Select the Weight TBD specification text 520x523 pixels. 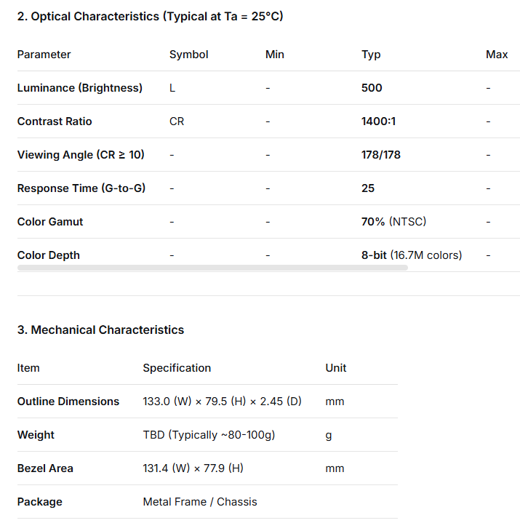[x=209, y=435]
